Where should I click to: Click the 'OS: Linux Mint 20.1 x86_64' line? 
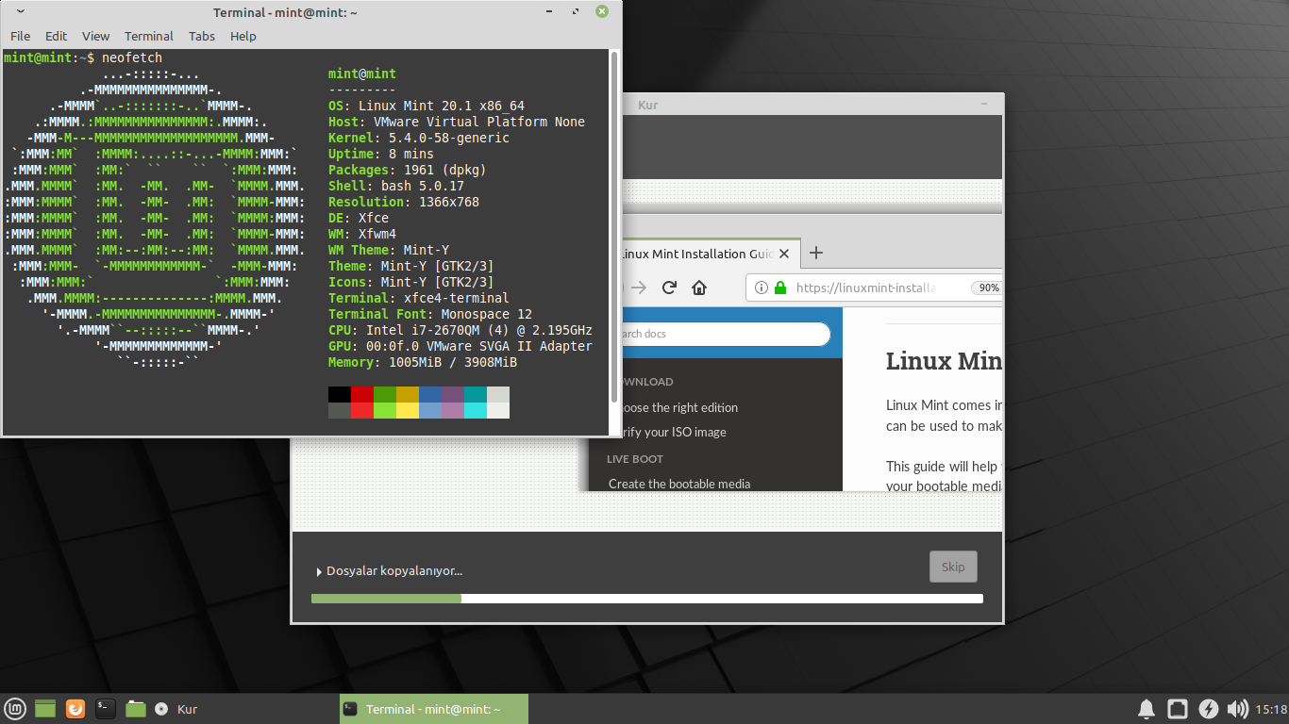coord(427,106)
